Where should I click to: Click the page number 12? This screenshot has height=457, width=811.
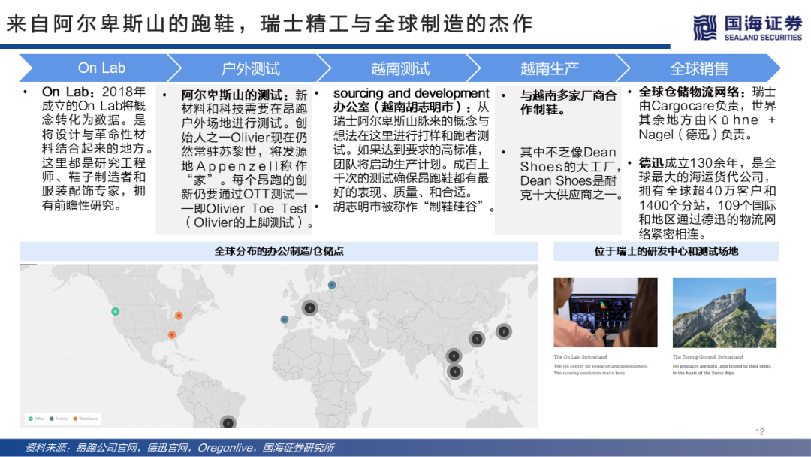pyautogui.click(x=760, y=431)
